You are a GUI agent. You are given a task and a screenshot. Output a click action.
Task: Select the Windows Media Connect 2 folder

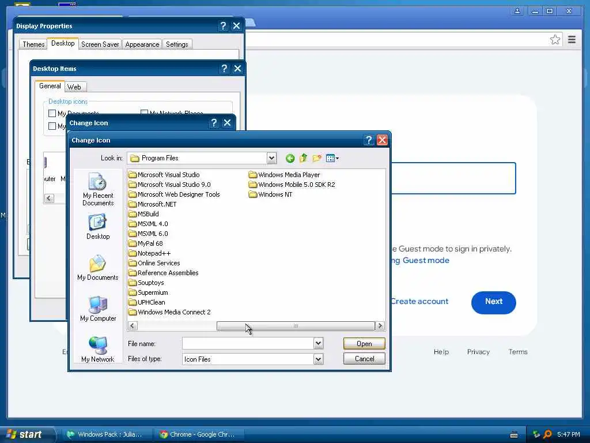[x=169, y=312]
